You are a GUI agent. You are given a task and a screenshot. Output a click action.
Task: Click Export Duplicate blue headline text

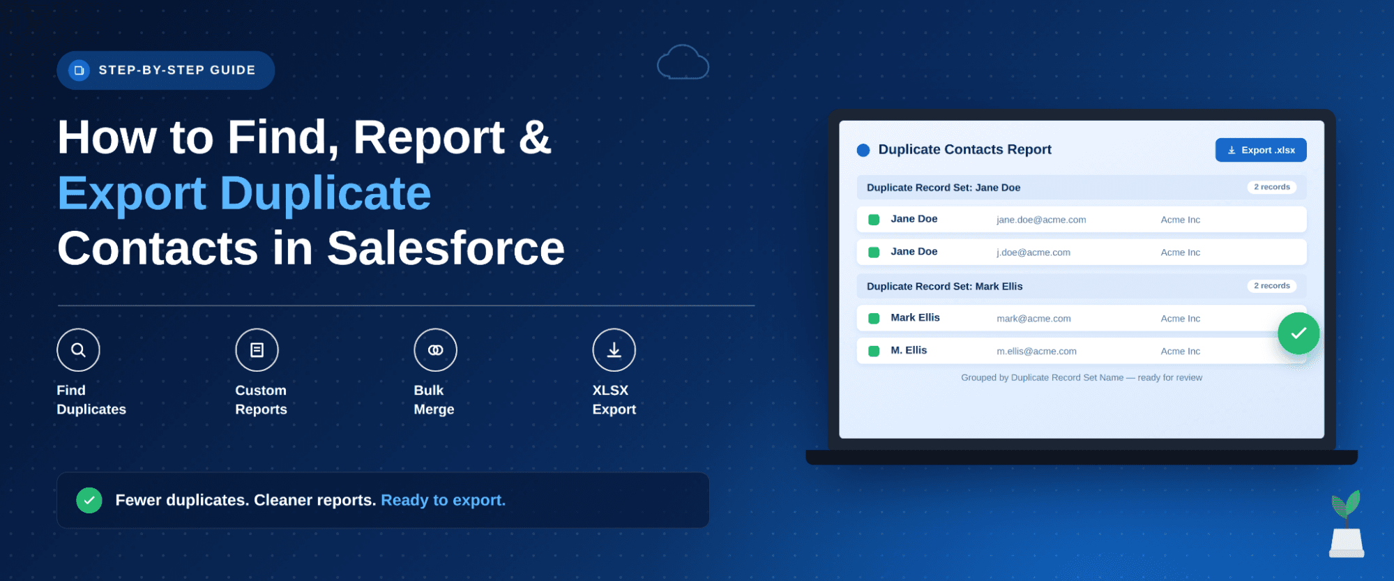(x=244, y=193)
